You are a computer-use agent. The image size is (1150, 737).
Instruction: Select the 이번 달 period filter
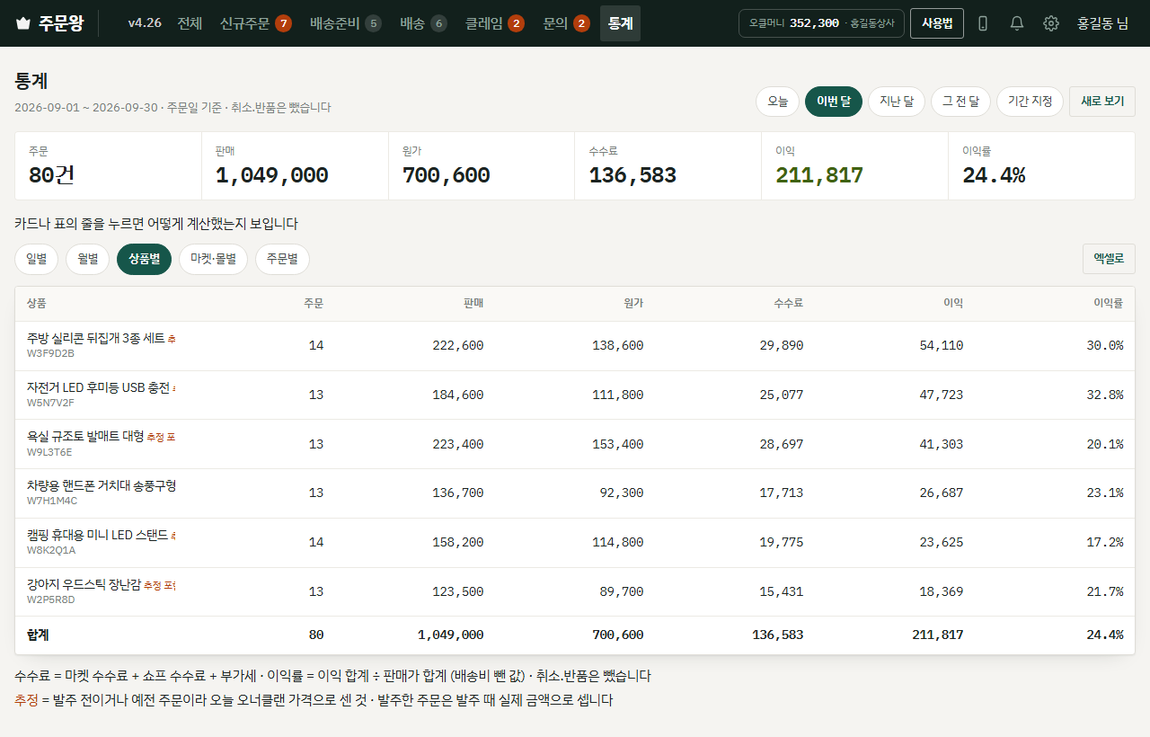pos(834,102)
